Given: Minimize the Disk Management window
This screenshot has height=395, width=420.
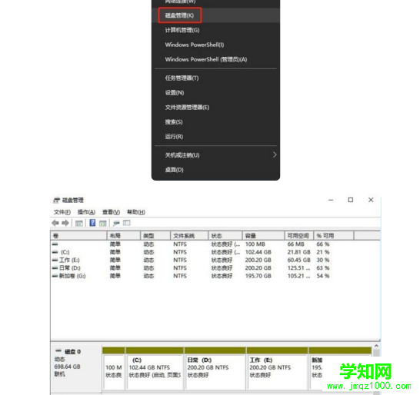Looking at the screenshot, I should (x=331, y=200).
